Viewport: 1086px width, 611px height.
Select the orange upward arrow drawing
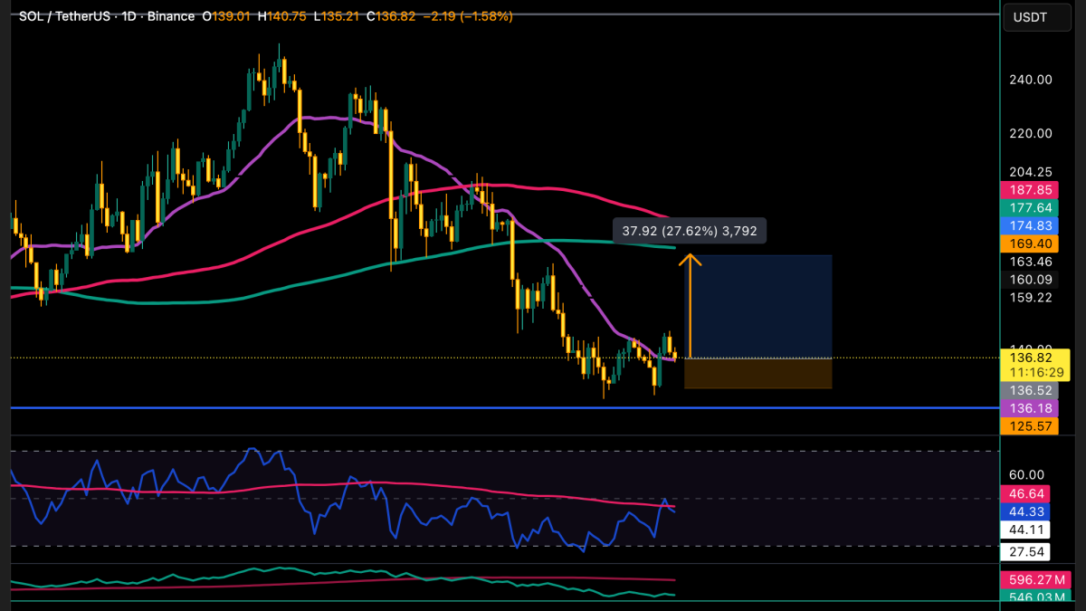pyautogui.click(x=691, y=308)
